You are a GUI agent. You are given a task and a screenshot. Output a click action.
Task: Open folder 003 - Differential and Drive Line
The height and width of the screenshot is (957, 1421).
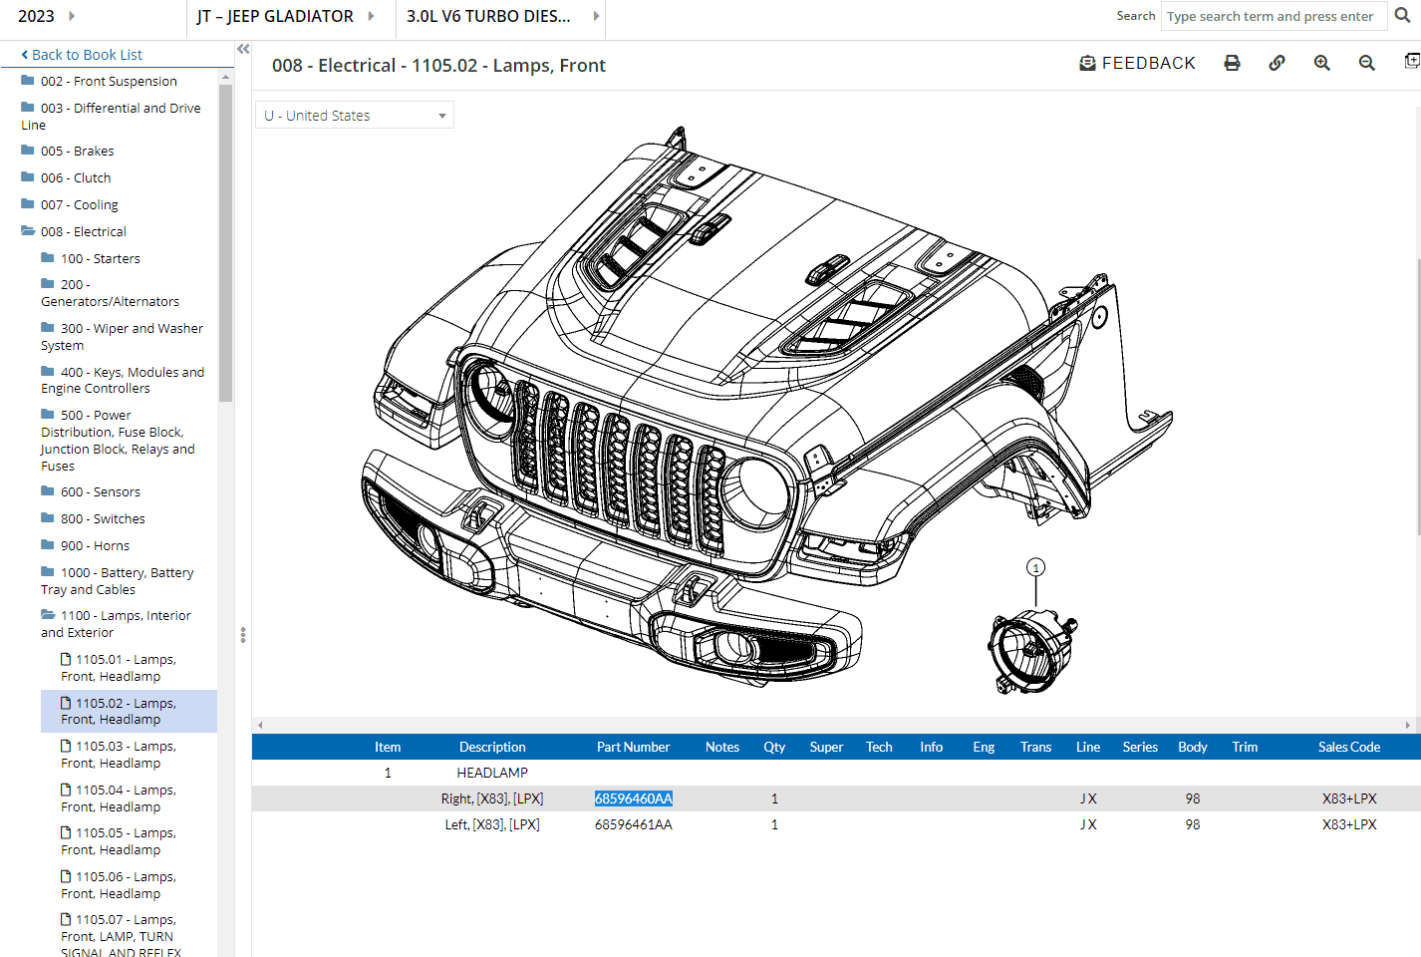click(x=111, y=116)
